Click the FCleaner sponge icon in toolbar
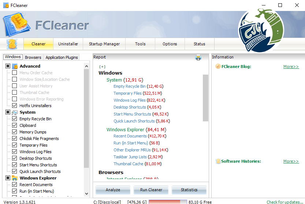This screenshot has height=204, width=305. (x=12, y=44)
